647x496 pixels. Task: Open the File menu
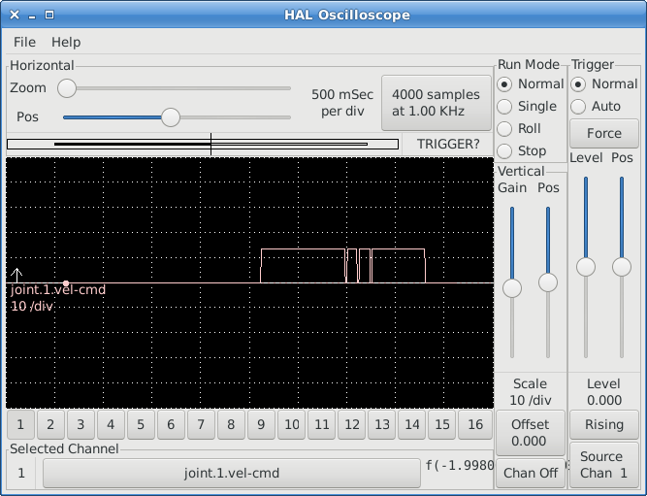(24, 42)
